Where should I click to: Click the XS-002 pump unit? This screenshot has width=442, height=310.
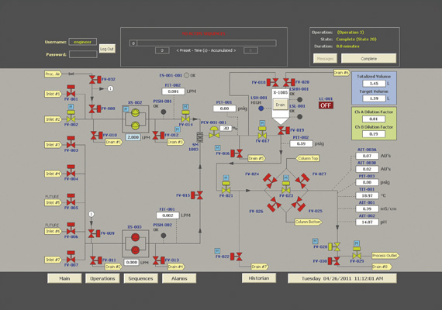135,119
